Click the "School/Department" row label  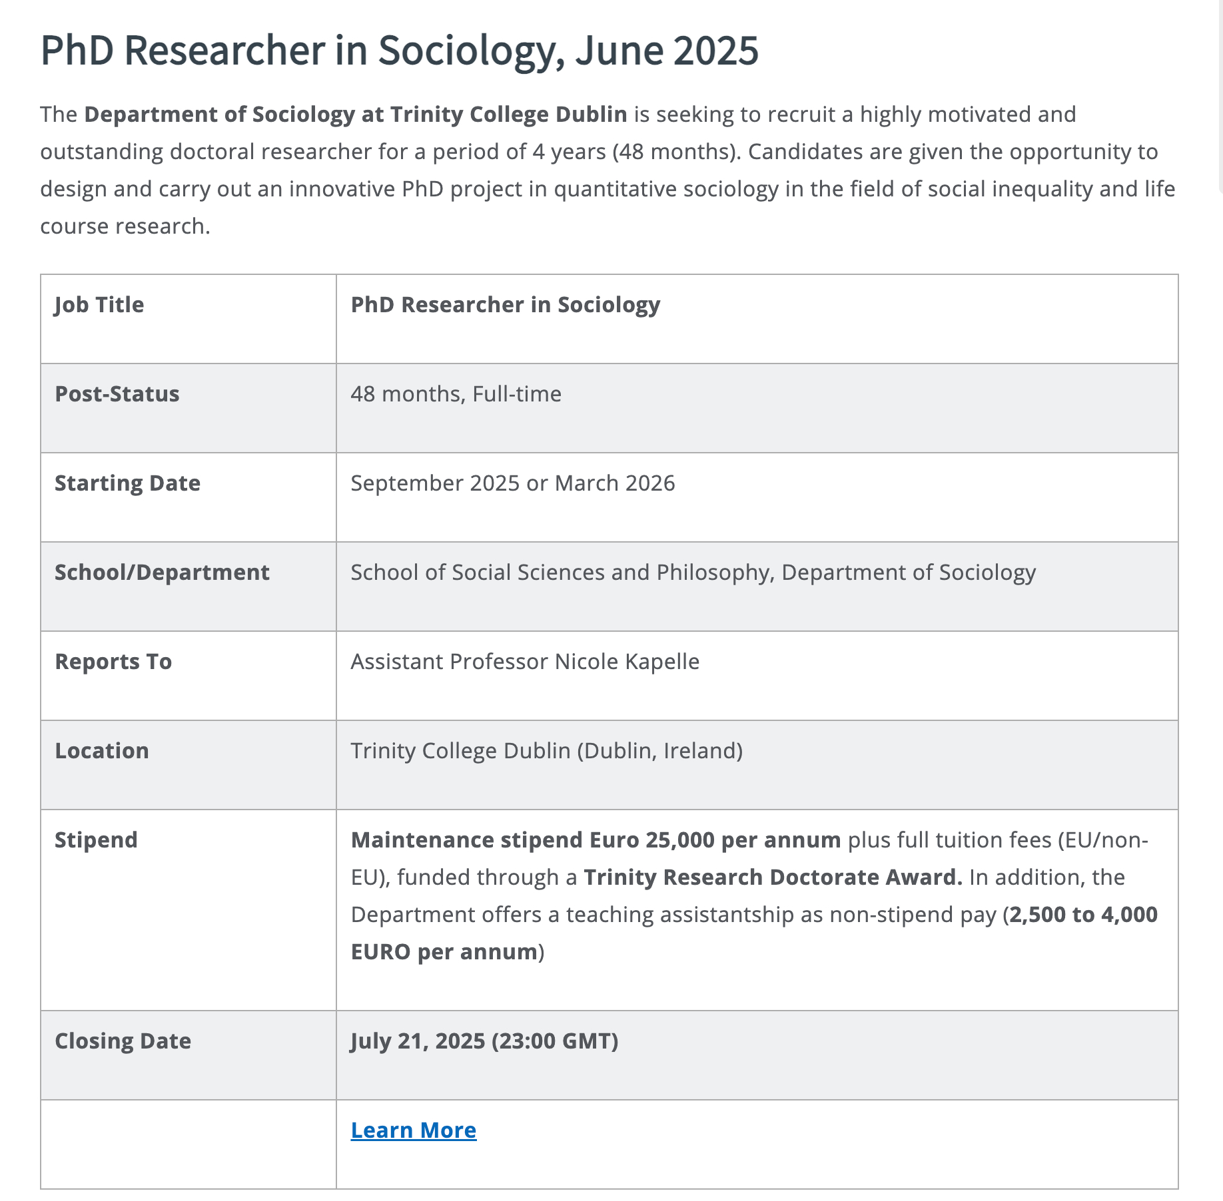[162, 573]
